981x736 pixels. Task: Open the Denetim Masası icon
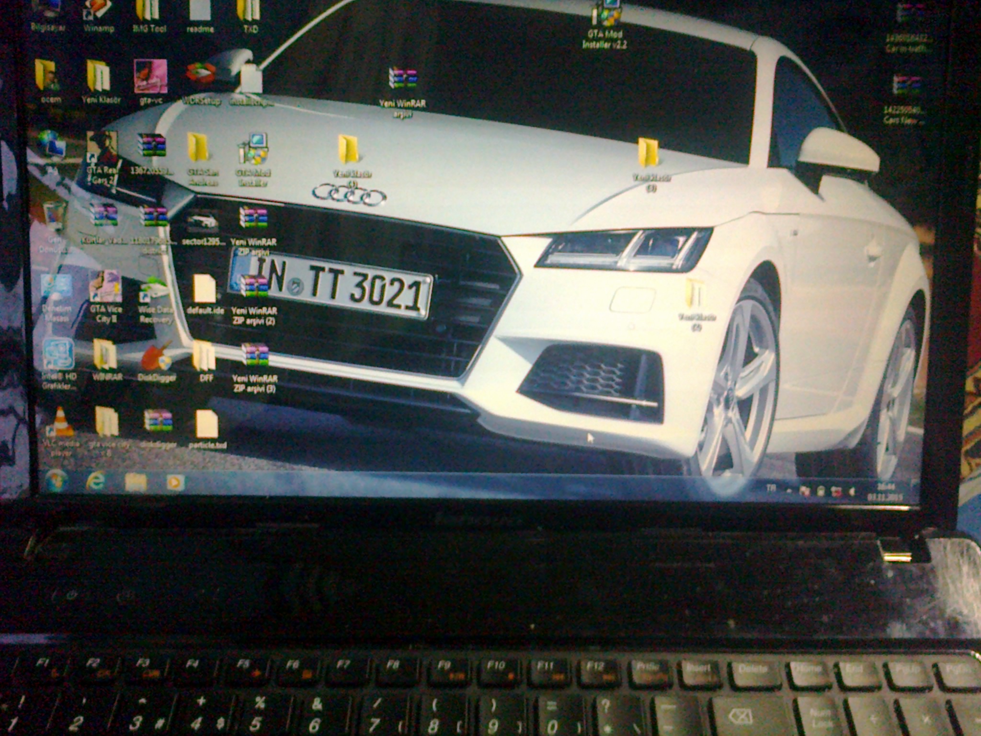point(57,297)
